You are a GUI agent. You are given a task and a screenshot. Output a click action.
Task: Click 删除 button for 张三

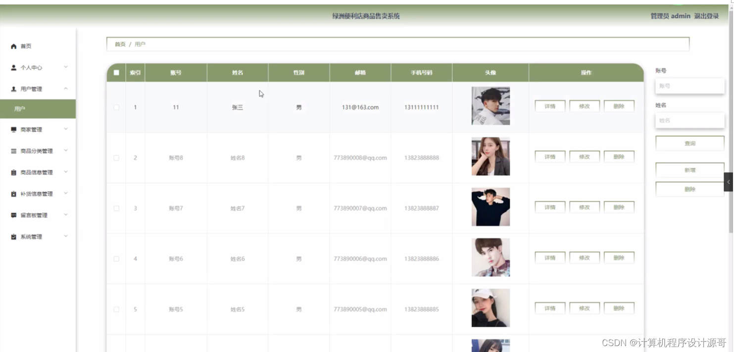tap(619, 106)
